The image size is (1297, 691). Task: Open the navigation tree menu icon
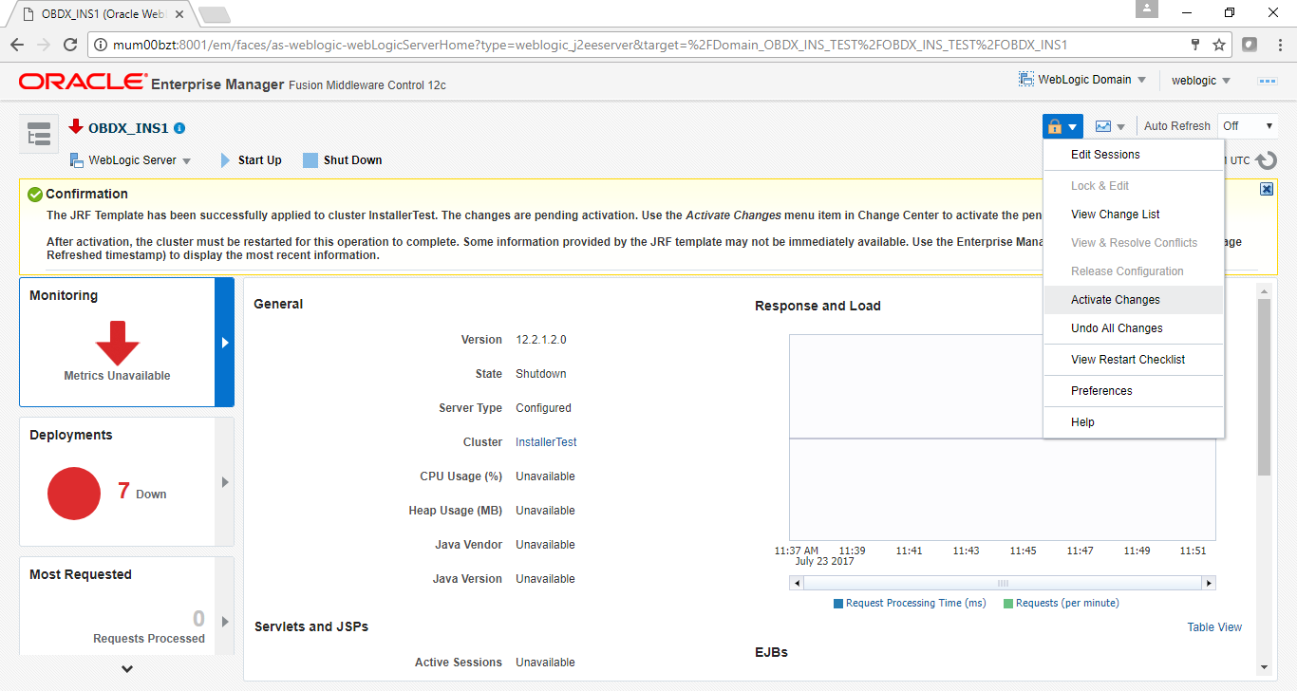point(39,135)
